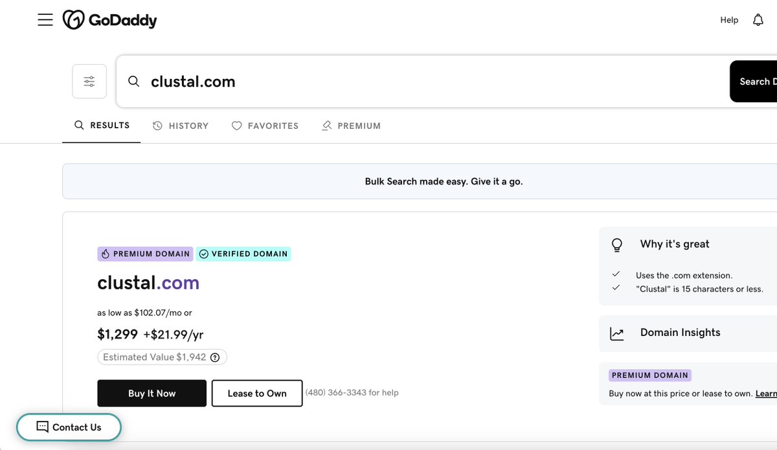
Task: Click the Verified Domain badge
Action: 243,254
